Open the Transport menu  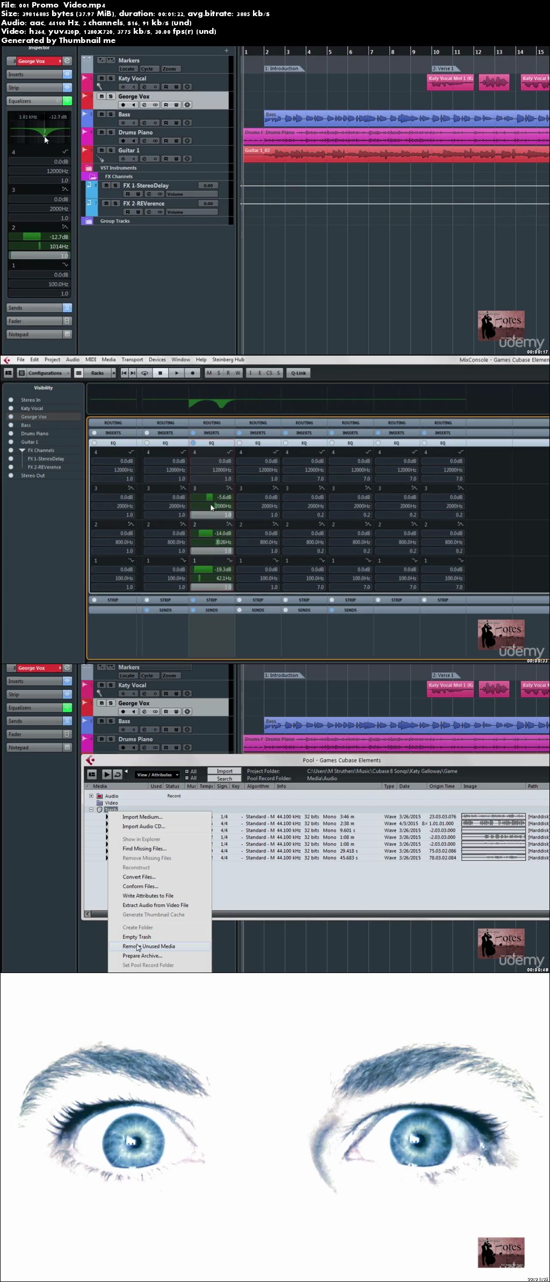[x=132, y=359]
